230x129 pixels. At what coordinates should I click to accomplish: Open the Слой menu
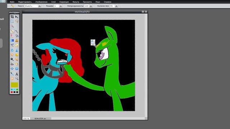pyautogui.click(x=54, y=2)
